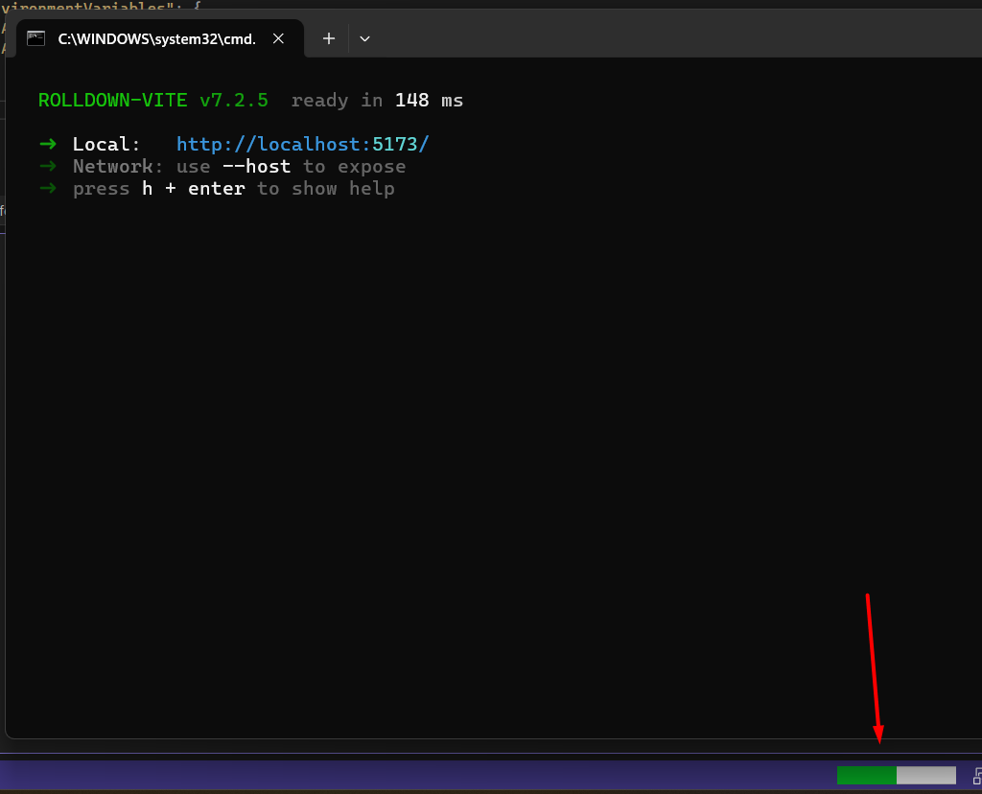Open the http://localhost:5173/ link
The width and height of the screenshot is (982, 794).
click(302, 144)
